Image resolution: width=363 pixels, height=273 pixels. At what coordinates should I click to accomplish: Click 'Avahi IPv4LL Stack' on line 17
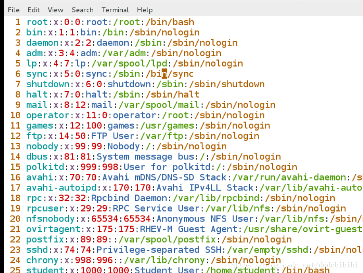(205, 188)
